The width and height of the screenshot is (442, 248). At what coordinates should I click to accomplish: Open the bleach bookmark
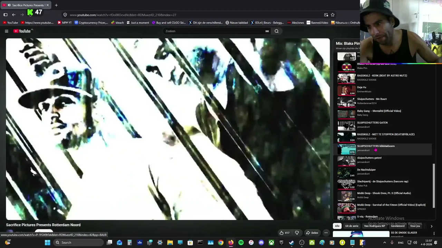click(x=117, y=23)
